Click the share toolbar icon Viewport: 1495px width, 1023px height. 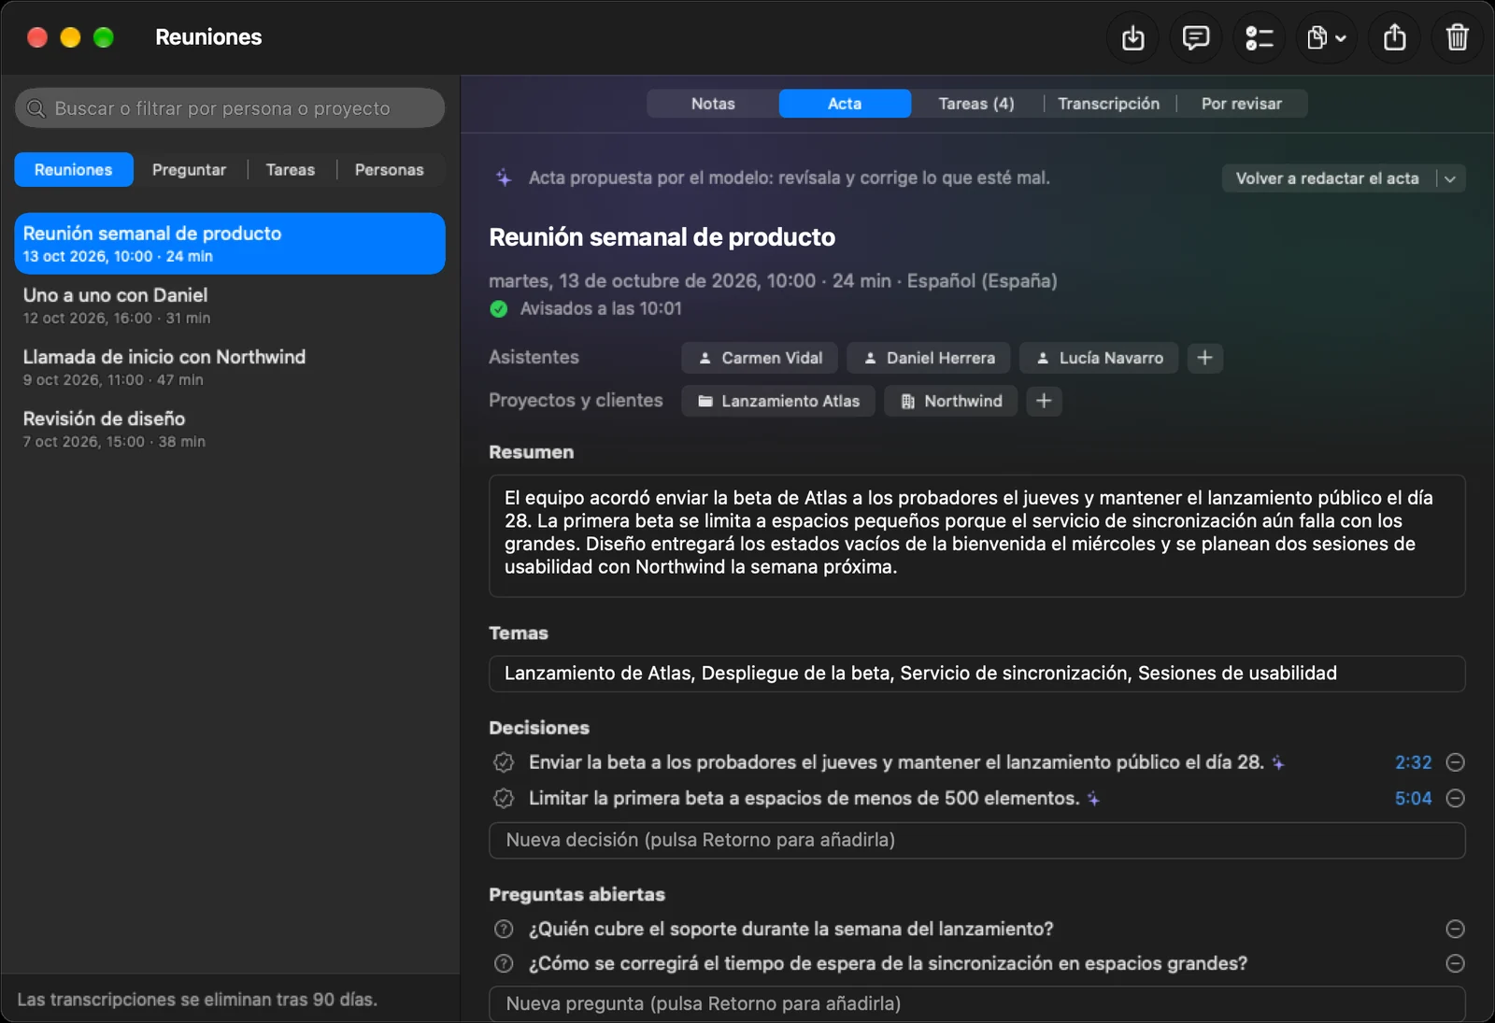(x=1394, y=37)
